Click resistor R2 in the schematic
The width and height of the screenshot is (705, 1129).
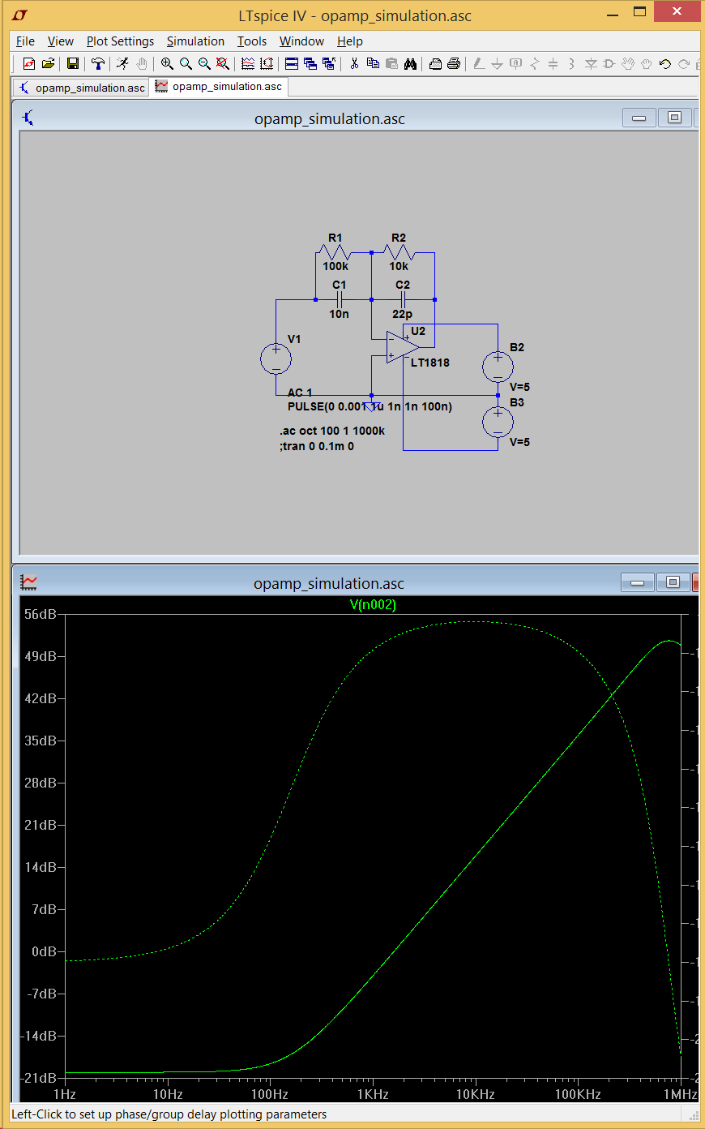[x=399, y=252]
